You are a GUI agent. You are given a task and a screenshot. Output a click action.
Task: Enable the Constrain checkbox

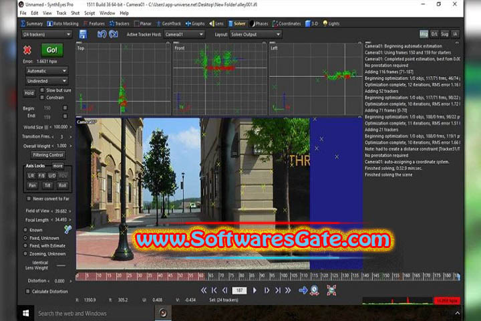(42, 98)
